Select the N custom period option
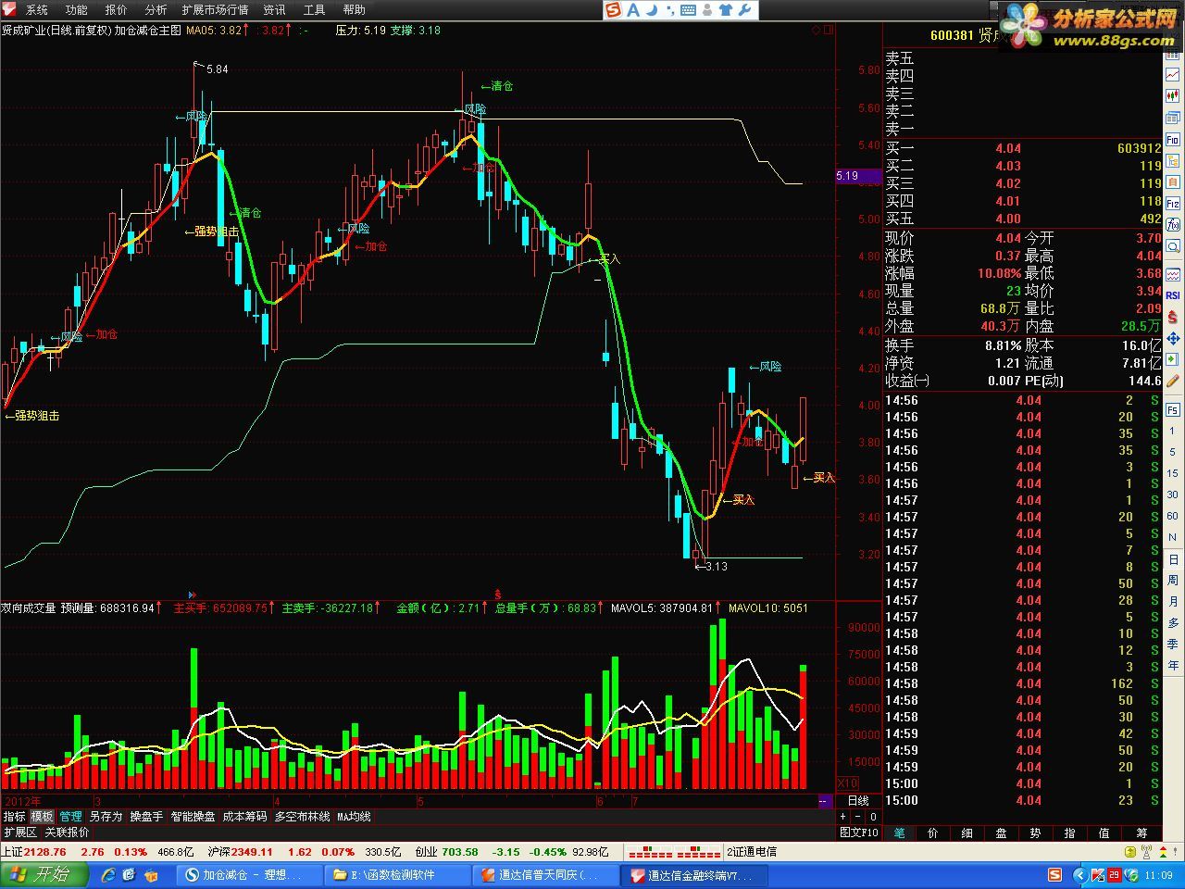Viewport: 1185px width, 889px height. (x=1172, y=537)
